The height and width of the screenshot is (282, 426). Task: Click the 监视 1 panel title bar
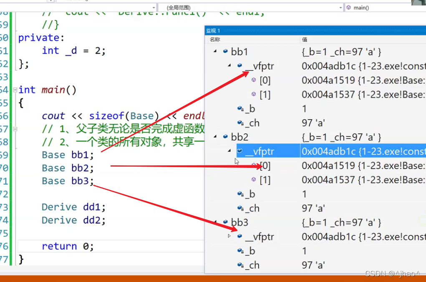click(x=315, y=31)
